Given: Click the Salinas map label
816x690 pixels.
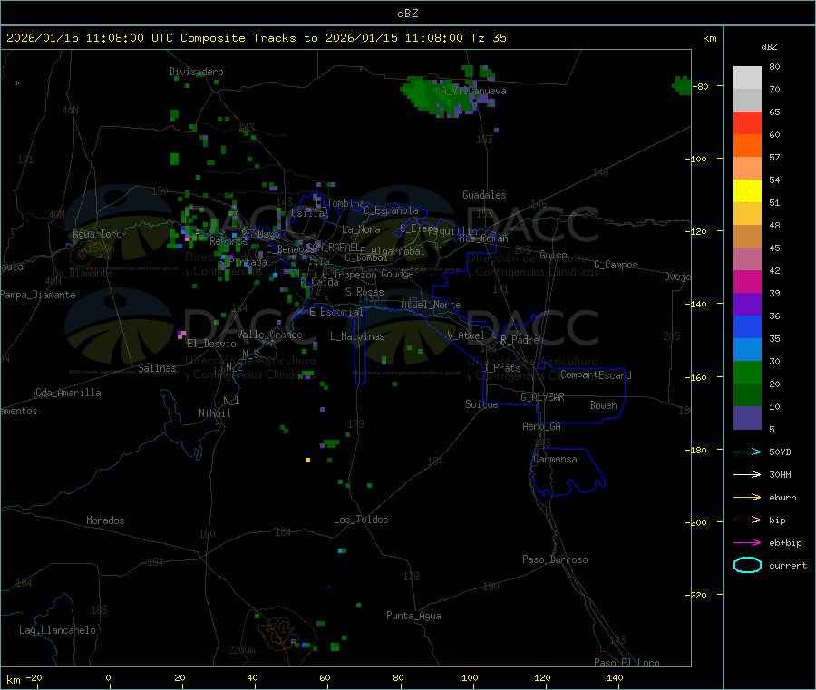Looking at the screenshot, I should 157,368.
